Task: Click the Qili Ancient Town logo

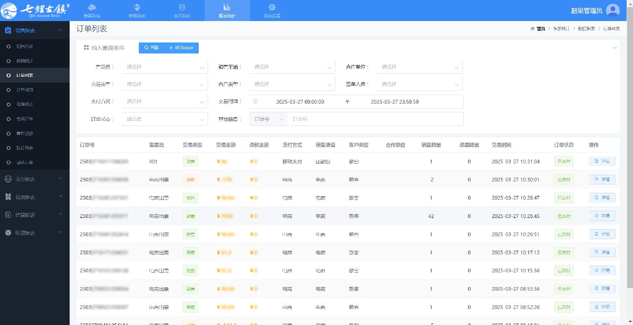Action: (35, 11)
